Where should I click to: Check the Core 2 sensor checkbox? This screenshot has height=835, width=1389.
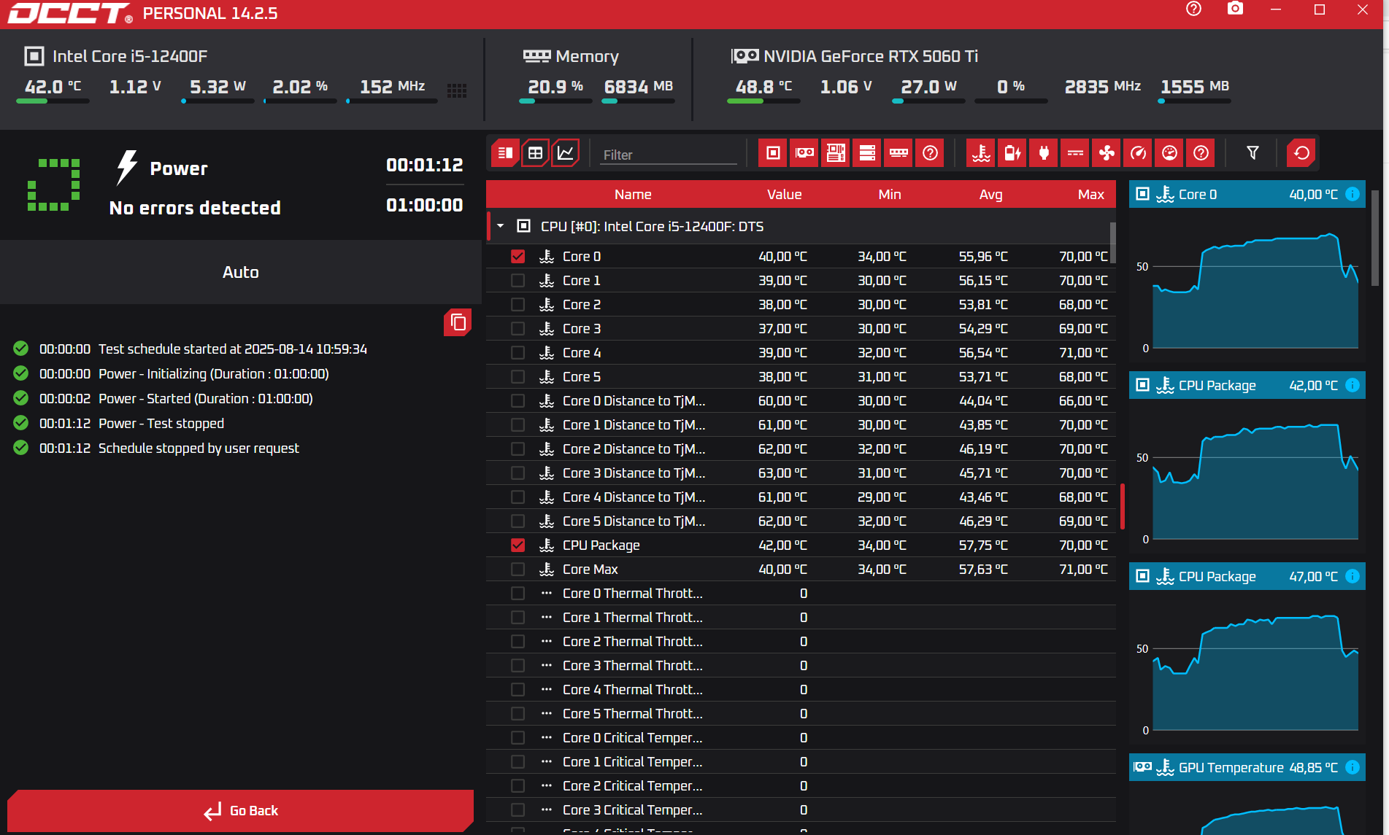click(517, 305)
